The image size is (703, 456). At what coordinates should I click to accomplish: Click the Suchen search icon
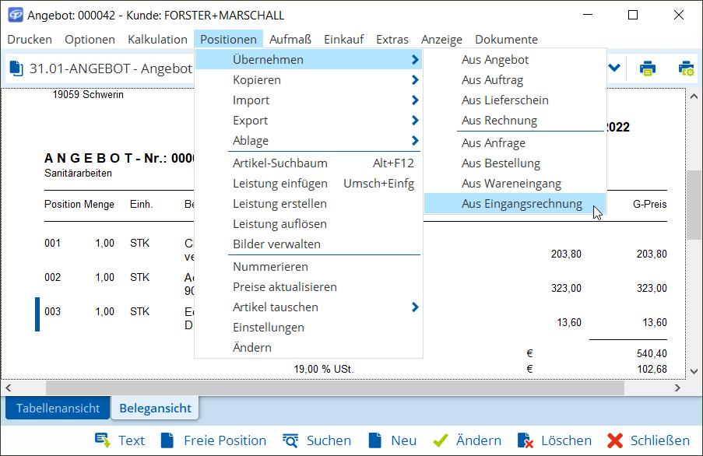point(291,440)
